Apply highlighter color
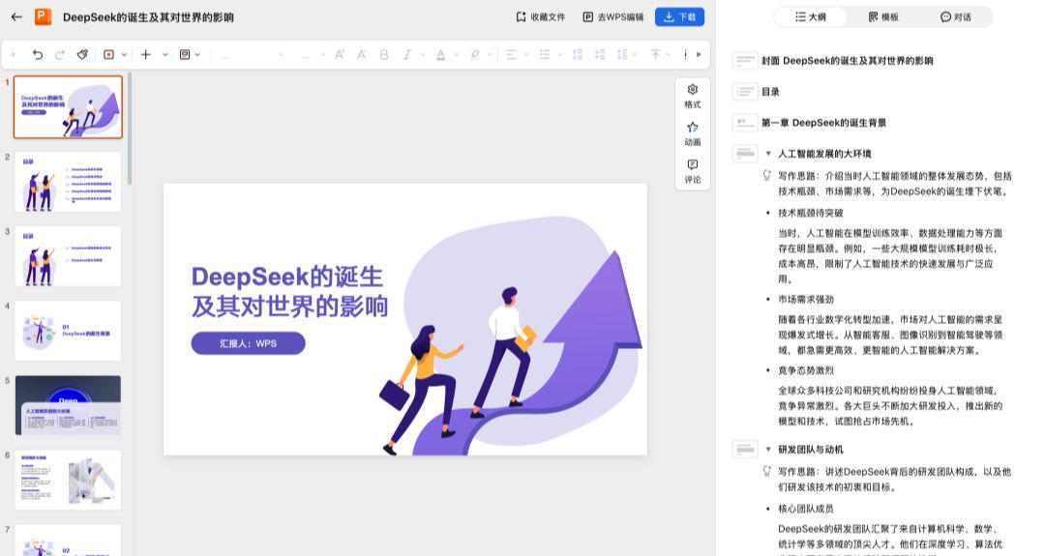The height and width of the screenshot is (556, 1045). [474, 54]
